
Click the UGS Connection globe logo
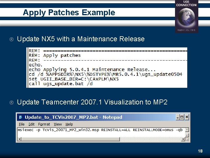coord(186,16)
